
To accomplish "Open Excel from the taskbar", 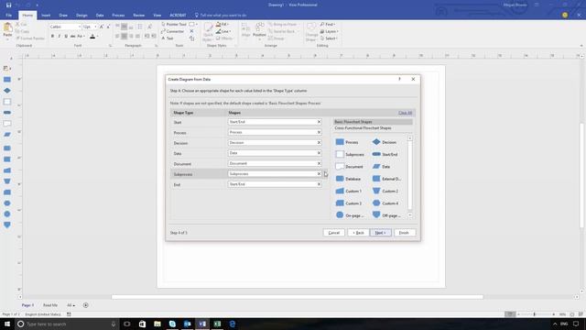I will coord(217,324).
